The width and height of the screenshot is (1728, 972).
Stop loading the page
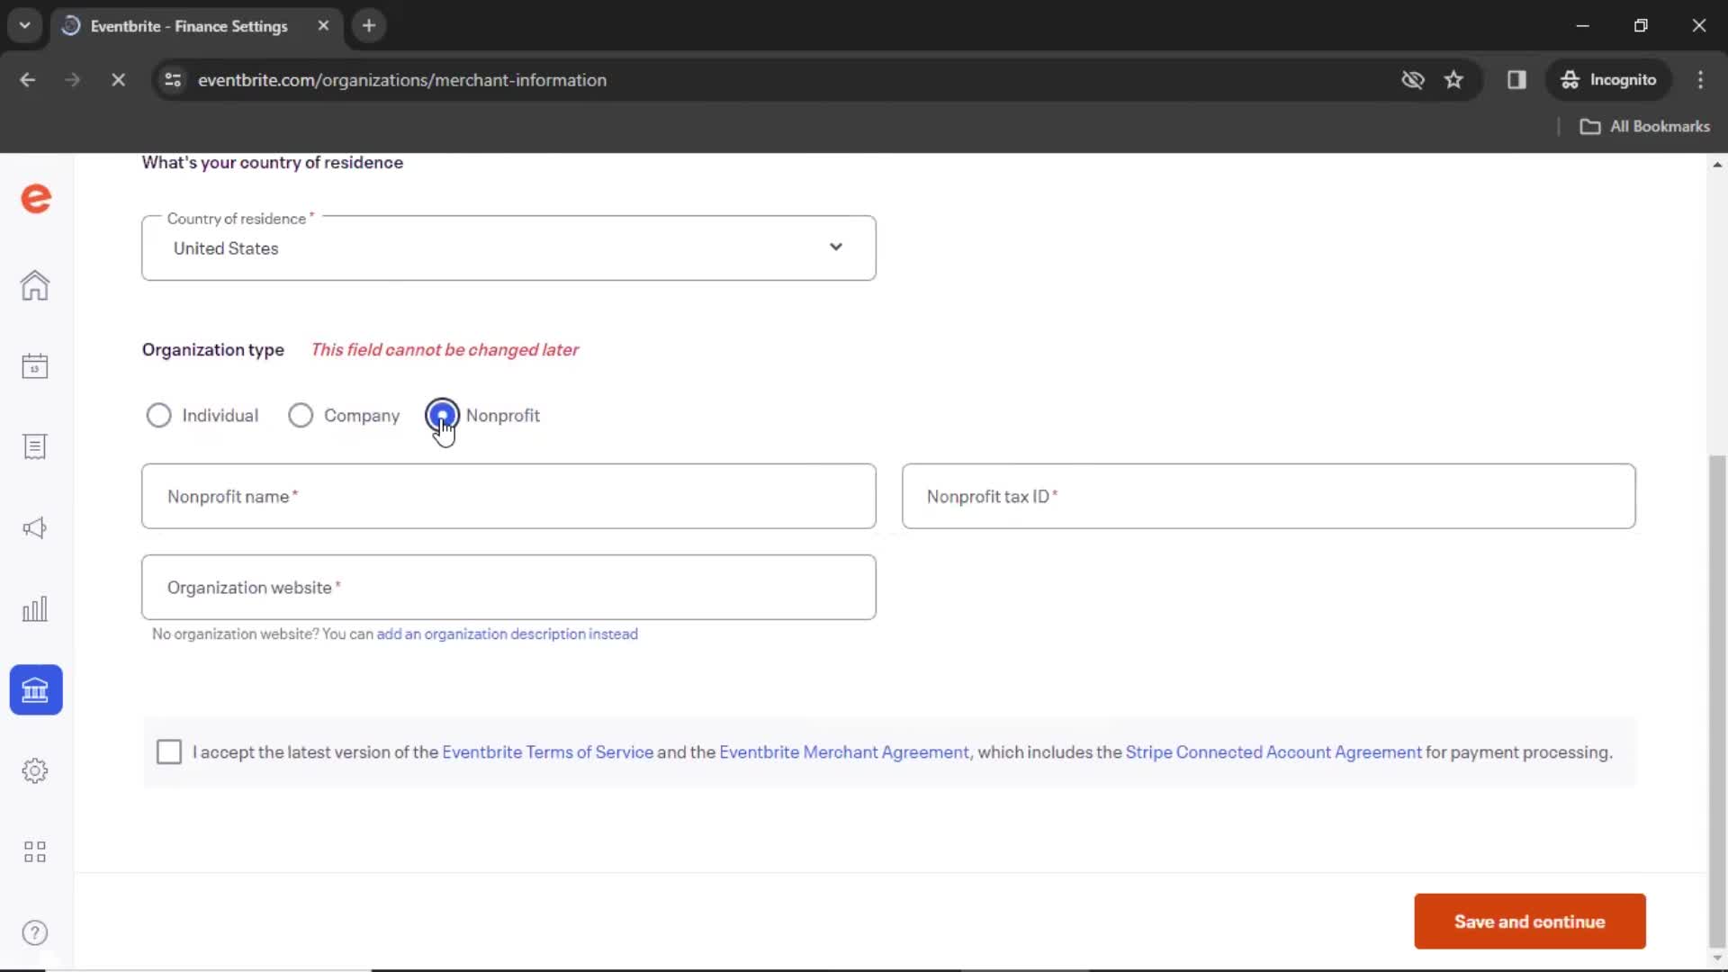(118, 80)
